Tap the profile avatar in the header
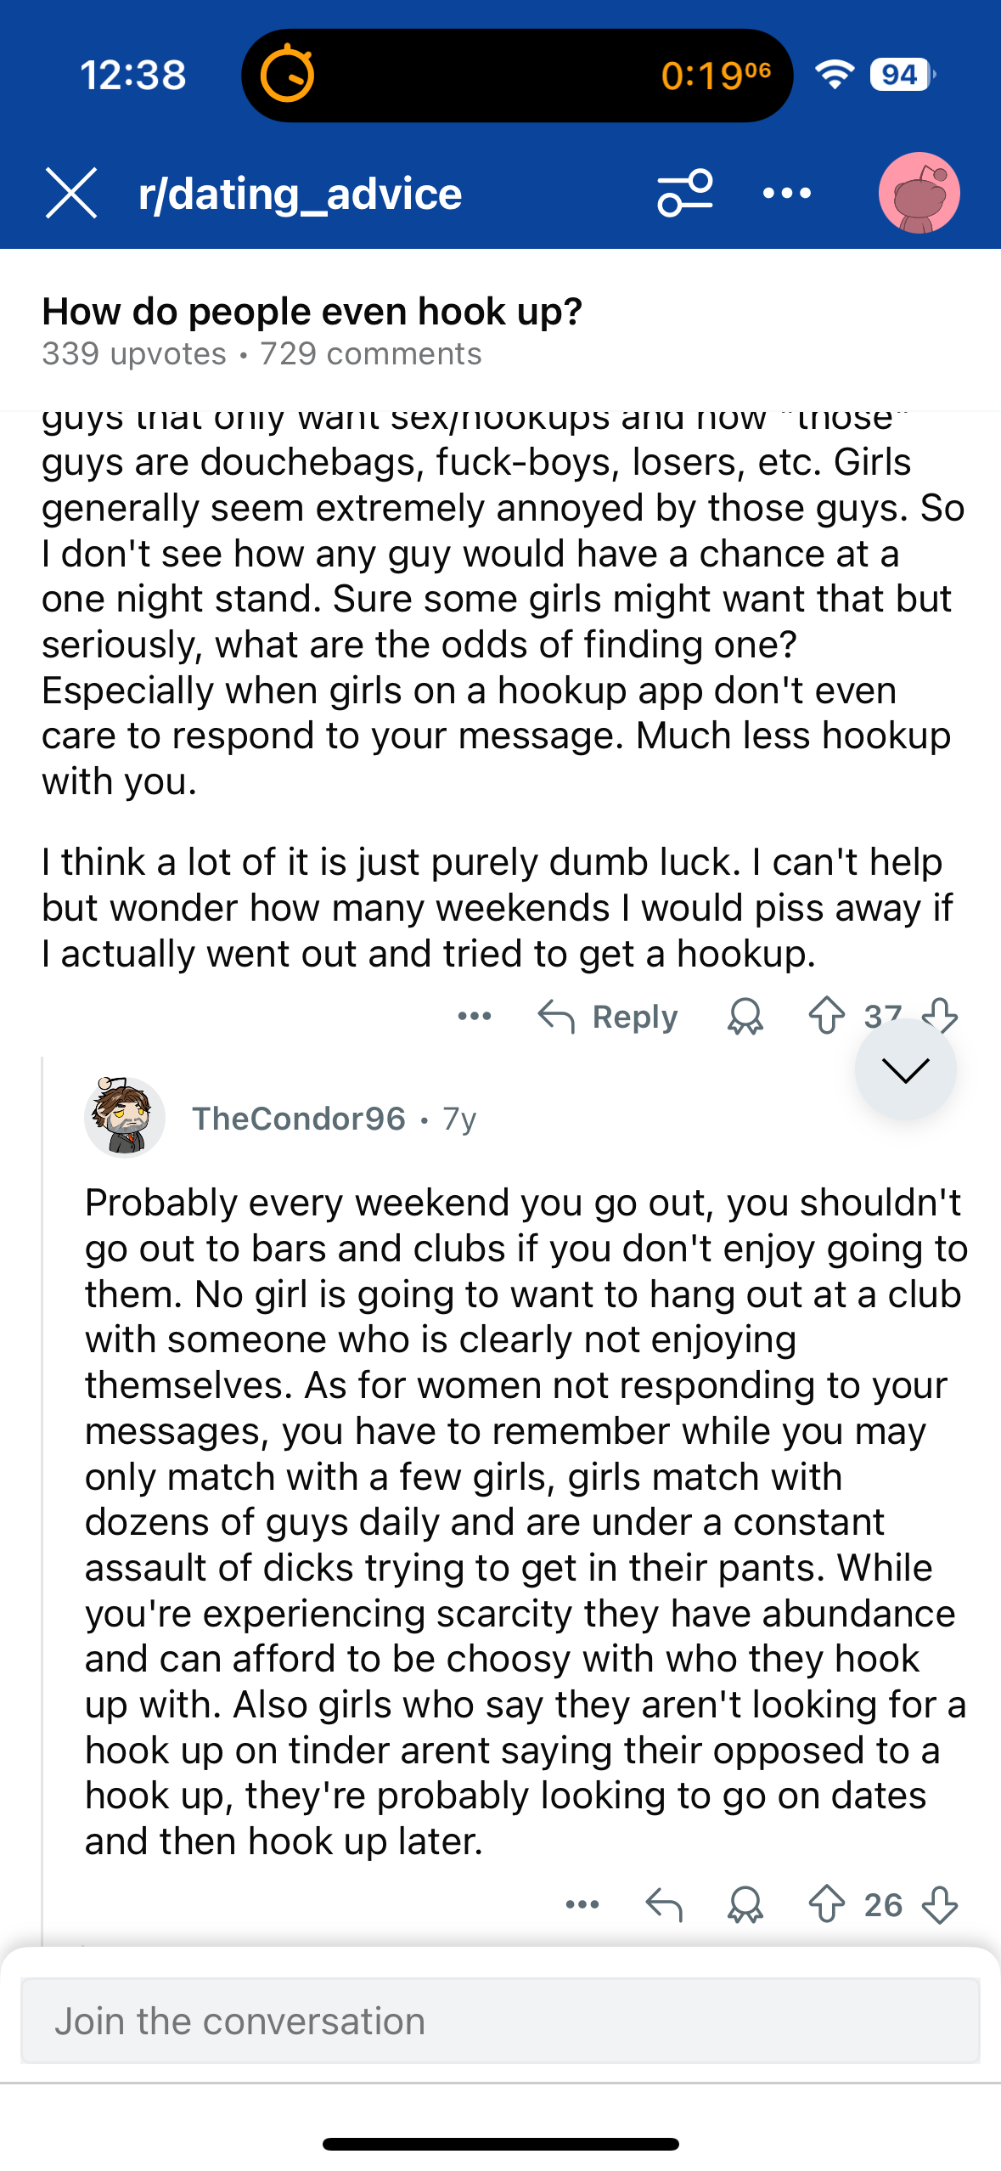This screenshot has height=2171, width=1001. (x=919, y=193)
